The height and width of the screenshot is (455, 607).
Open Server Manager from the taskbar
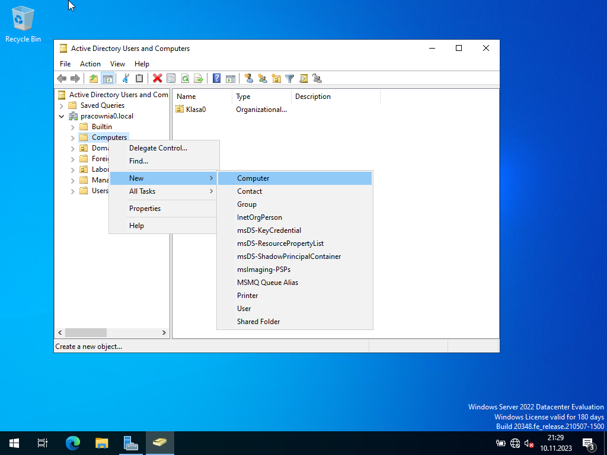coord(130,443)
